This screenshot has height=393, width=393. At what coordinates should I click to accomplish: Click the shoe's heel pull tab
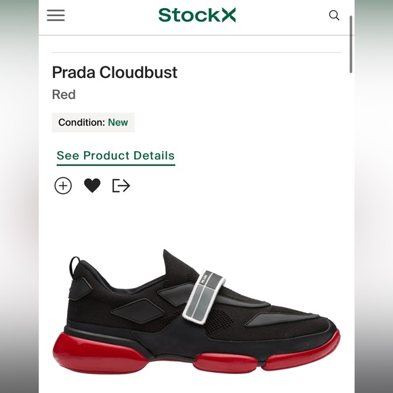tap(75, 264)
